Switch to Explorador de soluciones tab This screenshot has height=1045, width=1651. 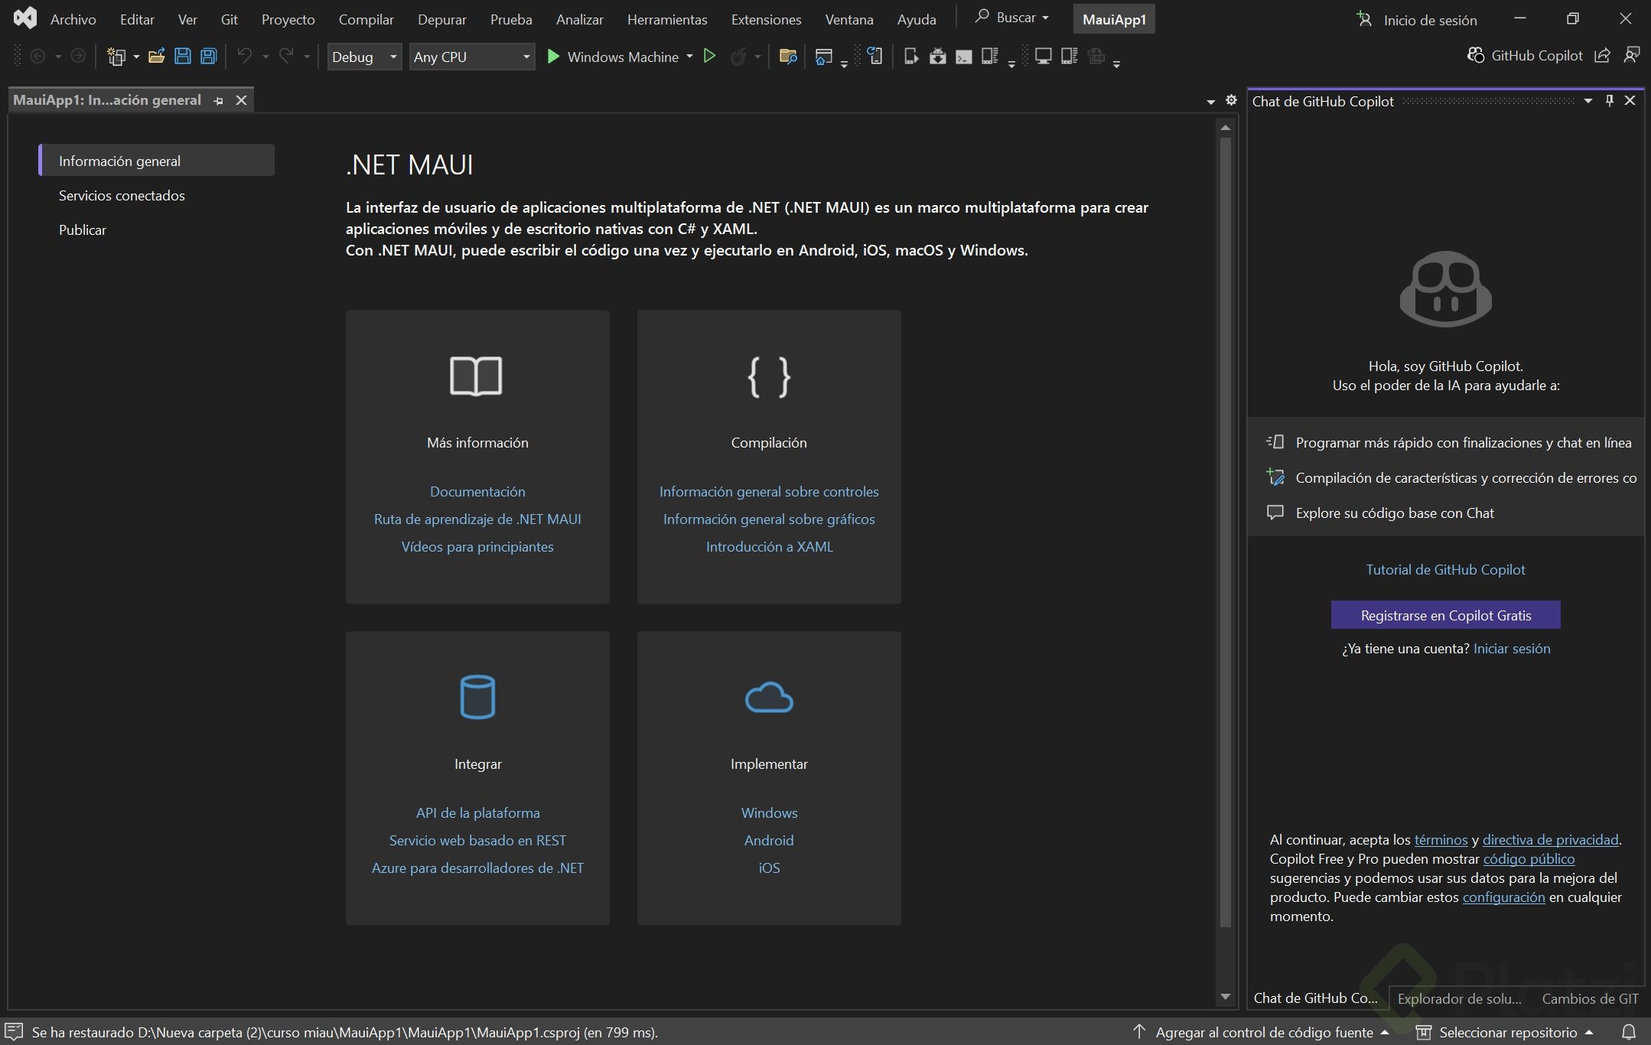coord(1458,998)
